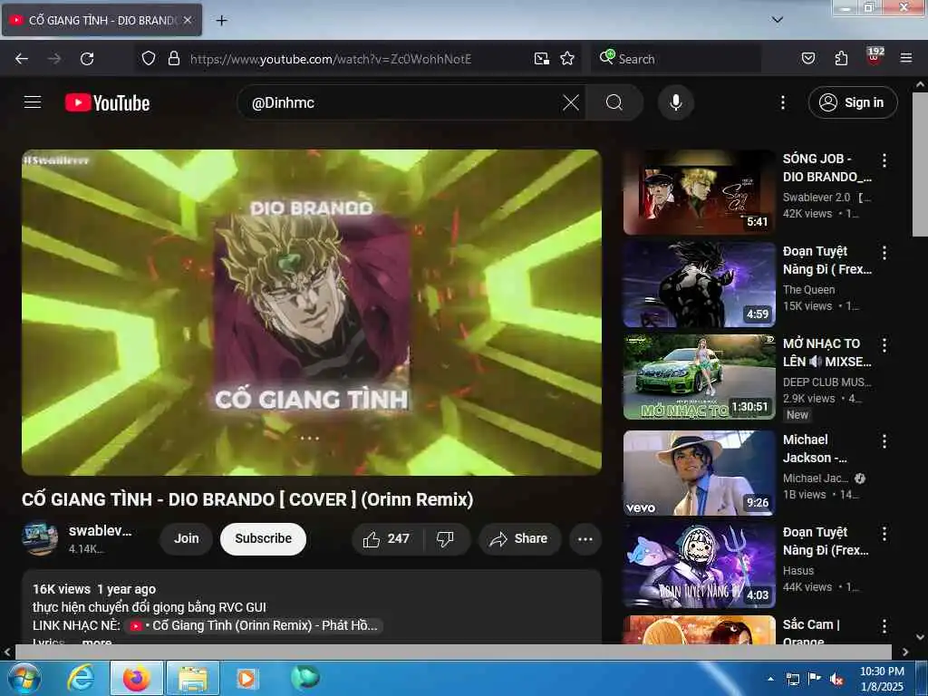
Task: Open options for the Hasus video
Action: tap(884, 534)
